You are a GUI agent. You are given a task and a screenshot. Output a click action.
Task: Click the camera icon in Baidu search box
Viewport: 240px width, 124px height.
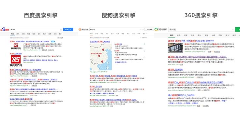[x=61, y=30]
